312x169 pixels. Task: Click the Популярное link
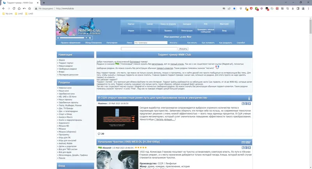(x=112, y=43)
